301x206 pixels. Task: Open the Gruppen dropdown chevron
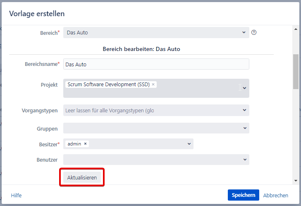coord(244,128)
